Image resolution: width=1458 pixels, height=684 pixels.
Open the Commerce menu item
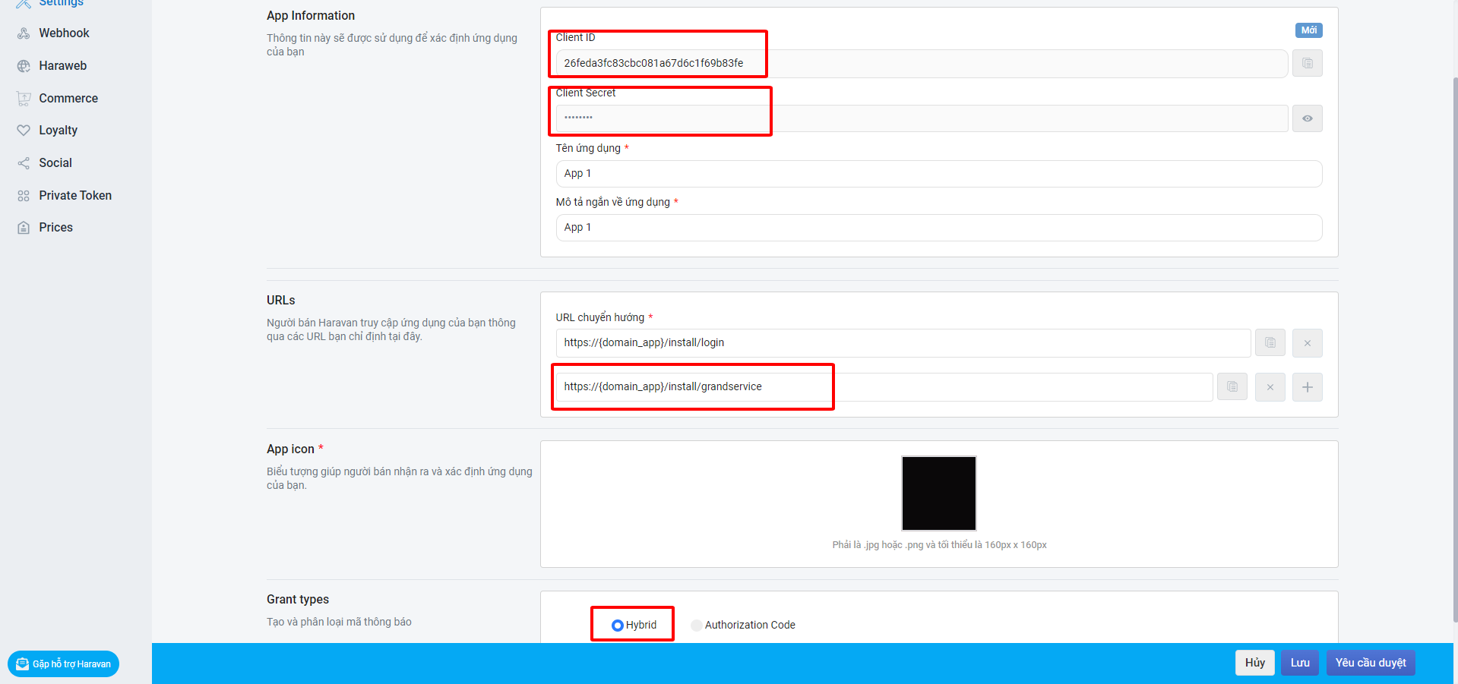[68, 99]
